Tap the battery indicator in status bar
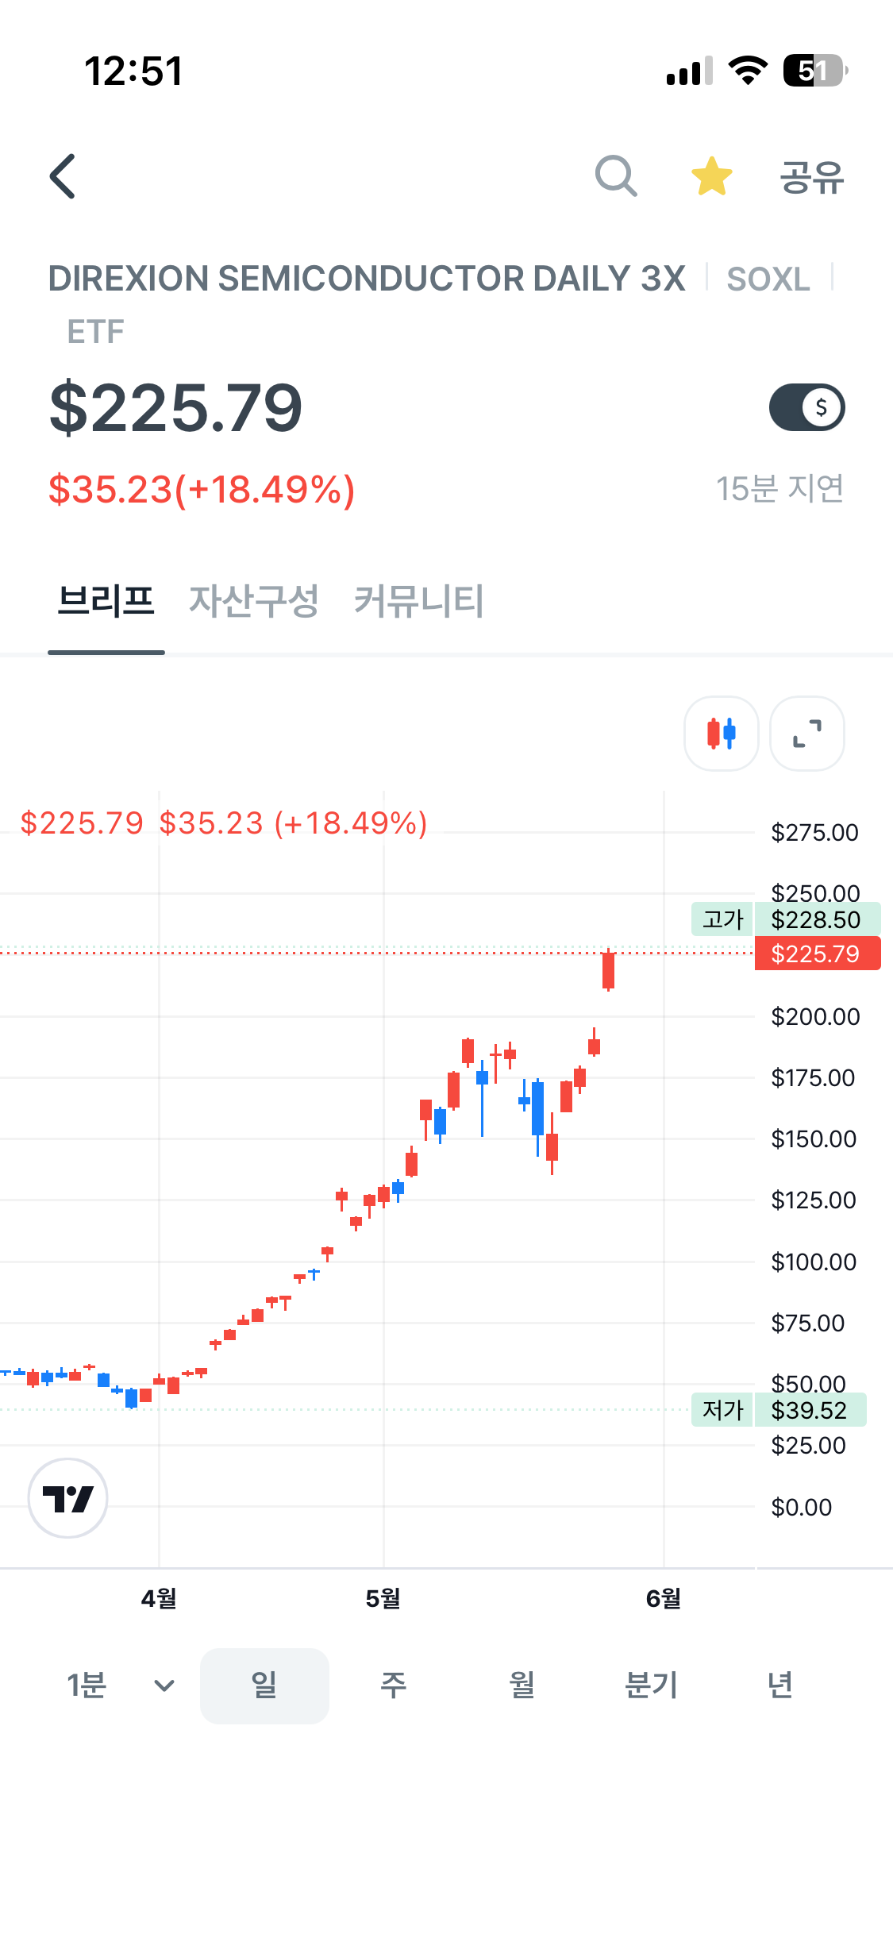The width and height of the screenshot is (893, 1934). click(815, 71)
